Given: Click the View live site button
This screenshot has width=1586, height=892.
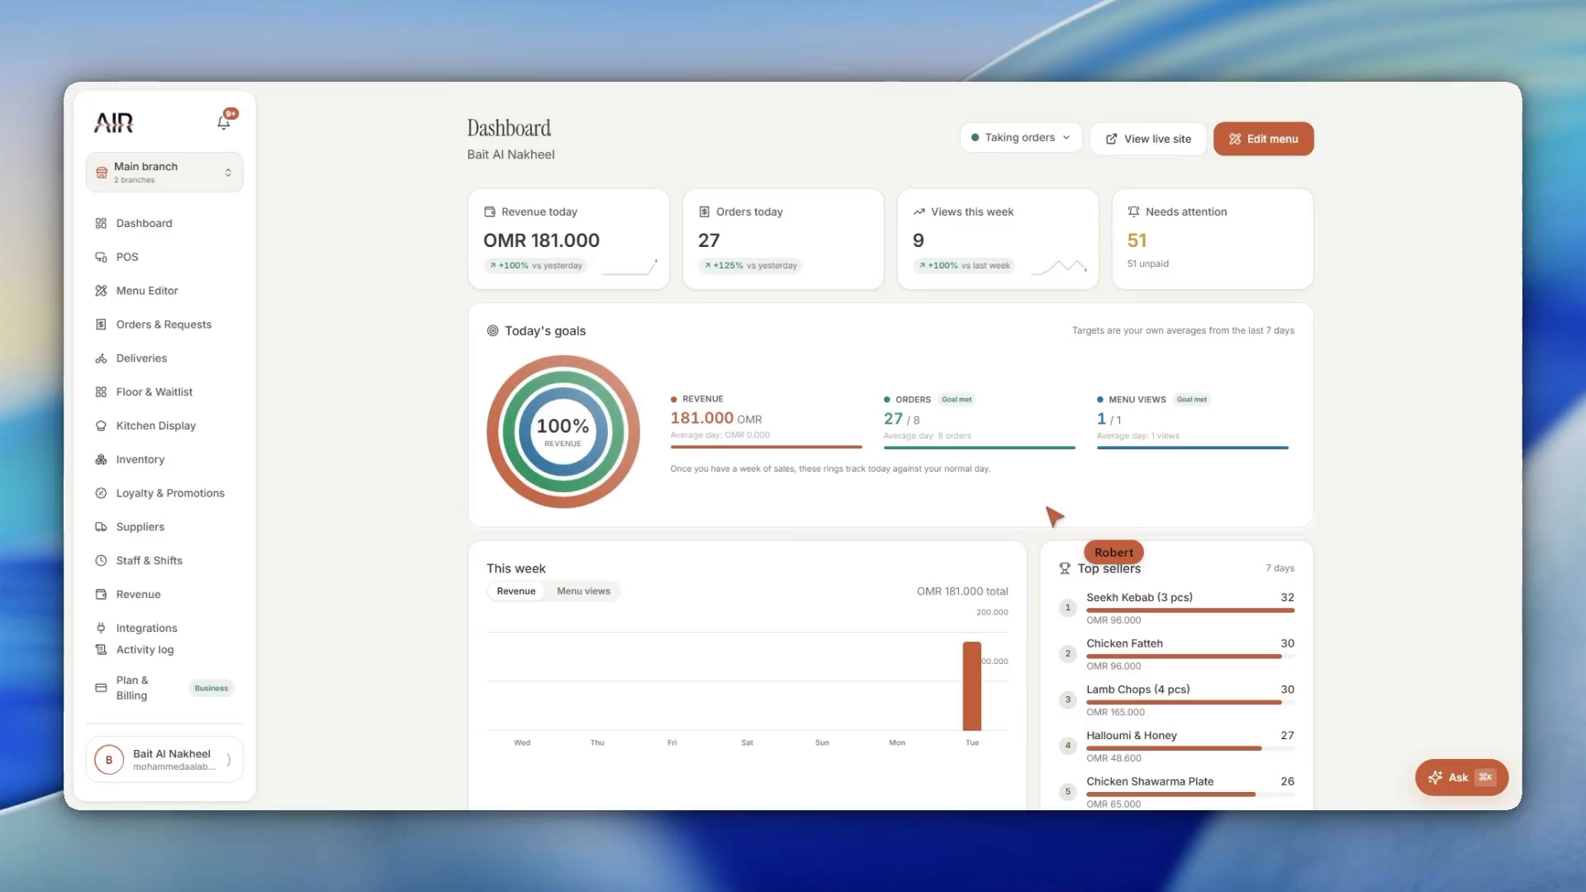Looking at the screenshot, I should 1148,139.
